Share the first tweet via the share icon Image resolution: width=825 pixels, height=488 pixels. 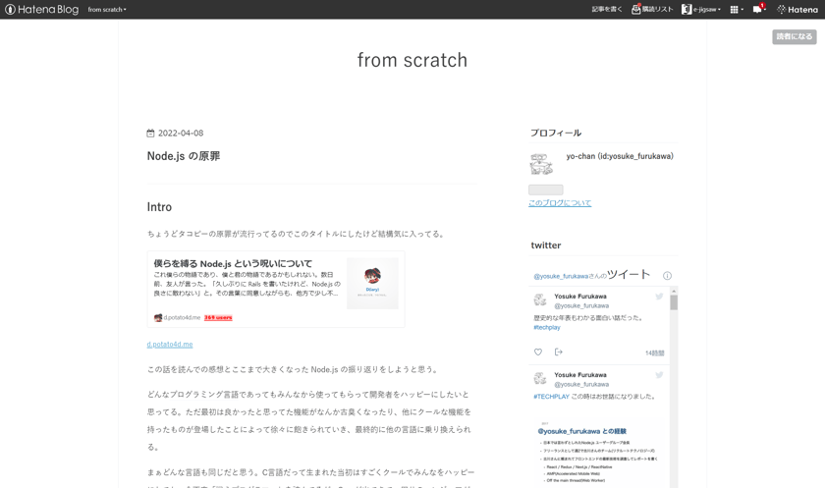(x=558, y=352)
